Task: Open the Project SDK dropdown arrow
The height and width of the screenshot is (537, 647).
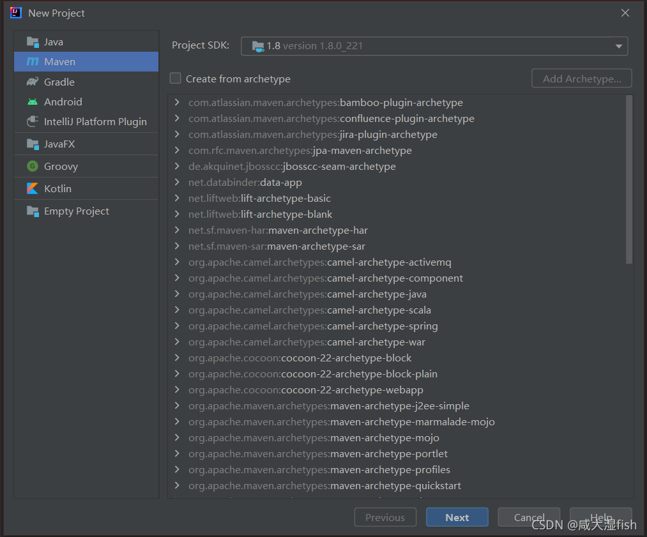Action: tap(618, 46)
